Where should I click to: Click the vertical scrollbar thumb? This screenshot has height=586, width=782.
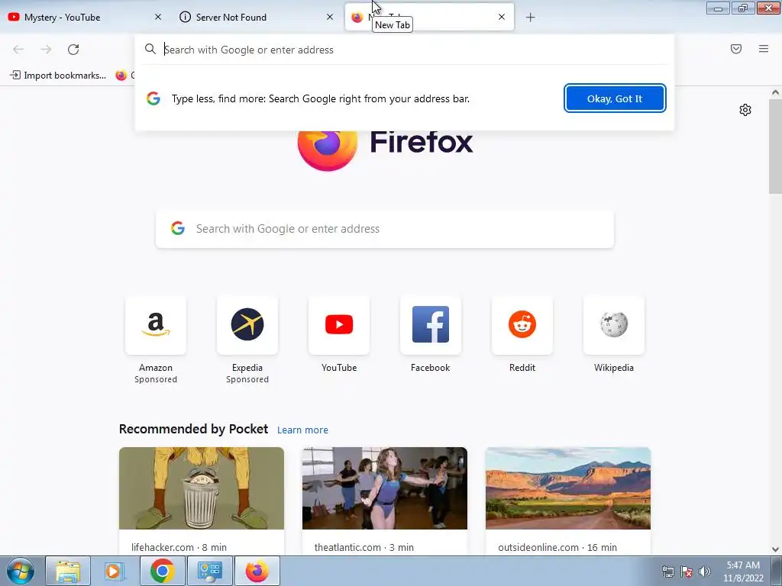[x=775, y=146]
